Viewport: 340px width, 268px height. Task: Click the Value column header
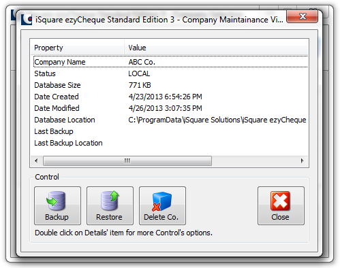[x=216, y=48]
